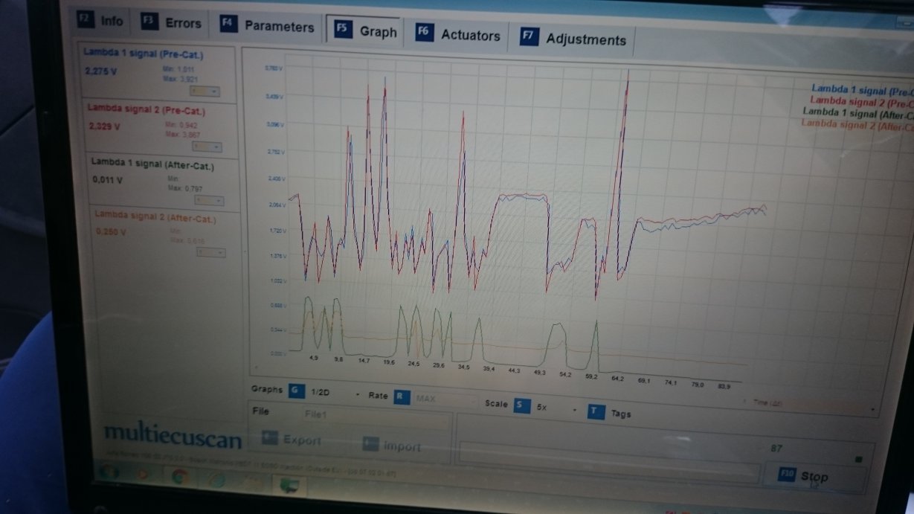914x514 pixels.
Task: Click the blue S icon beside Scale
Action: point(522,405)
